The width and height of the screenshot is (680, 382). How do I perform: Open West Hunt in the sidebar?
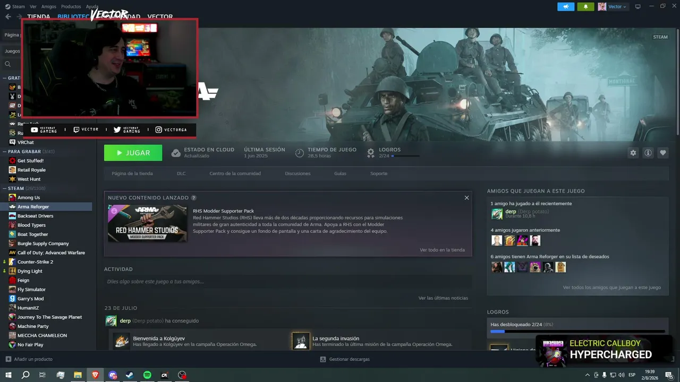pos(29,179)
